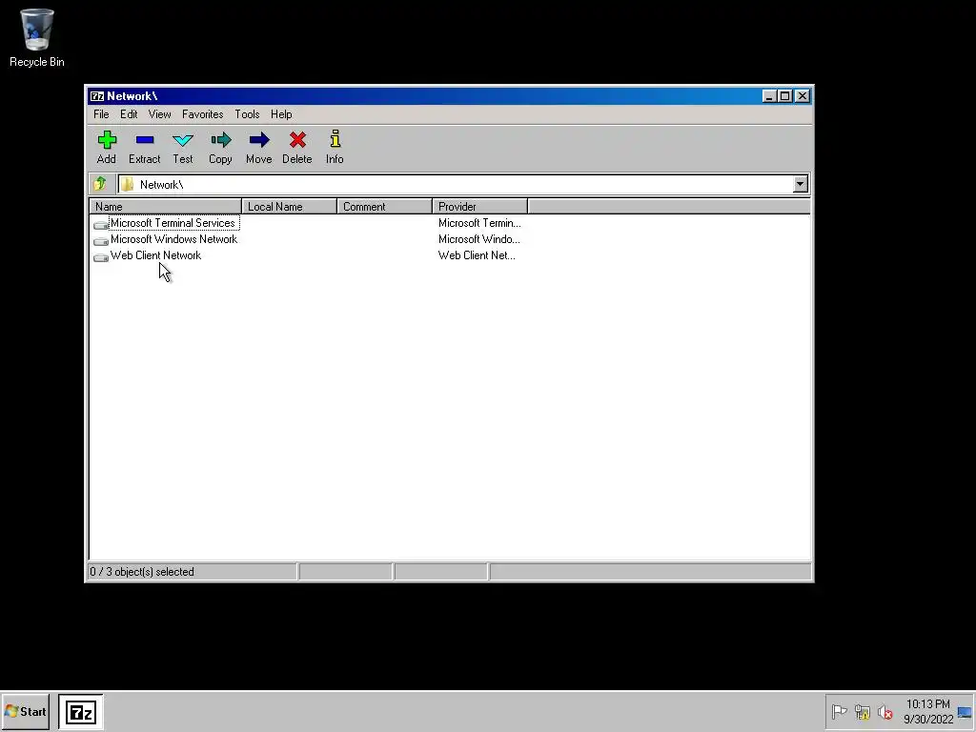Click provider cell 'Microsoft Windo...'
Image resolution: width=976 pixels, height=732 pixels.
point(478,239)
